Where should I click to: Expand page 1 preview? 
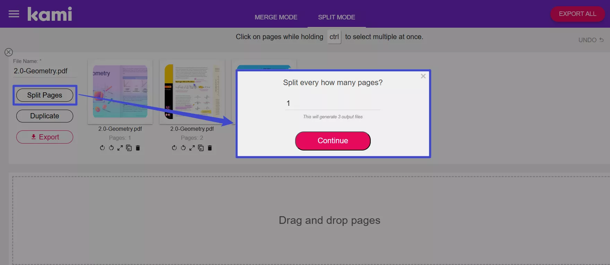(x=120, y=148)
